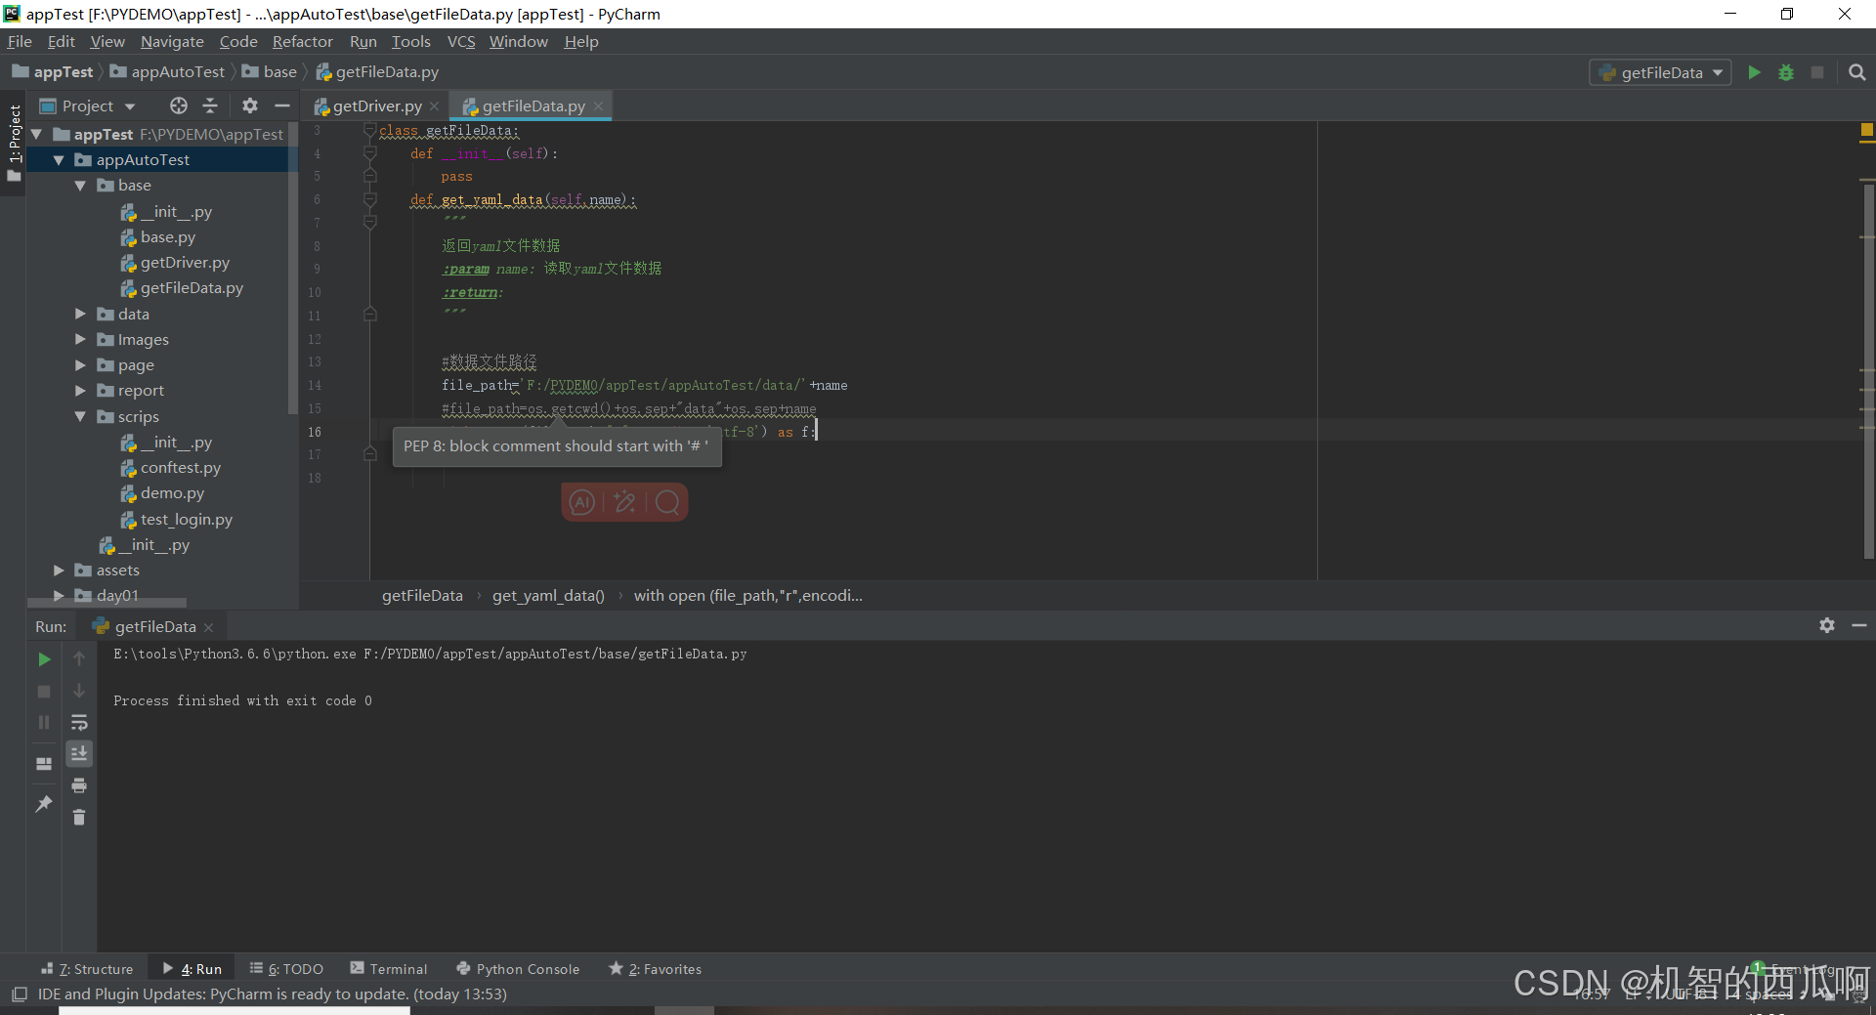Open the Terminal tool window tab
Viewport: 1876px width, 1015px height.
tap(389, 969)
